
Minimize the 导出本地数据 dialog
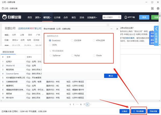(x=112, y=29)
